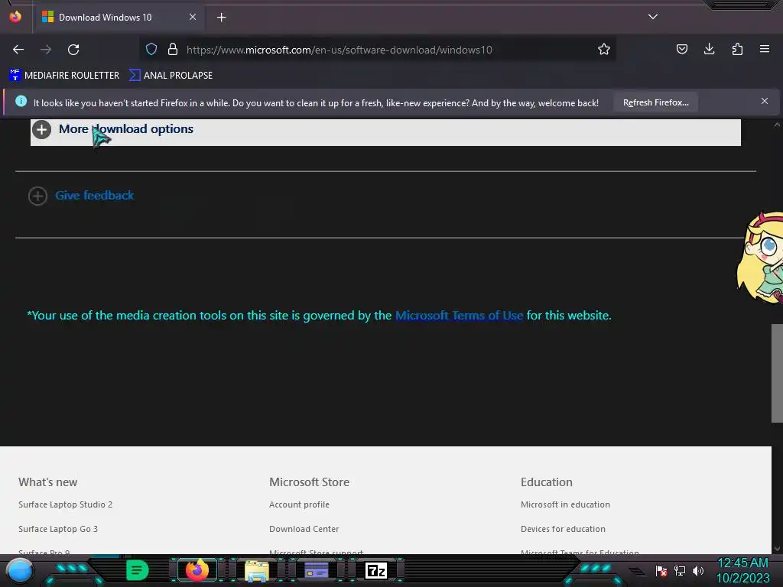The height and width of the screenshot is (587, 783).
Task: Open the Account profile footer link
Action: pyautogui.click(x=299, y=504)
